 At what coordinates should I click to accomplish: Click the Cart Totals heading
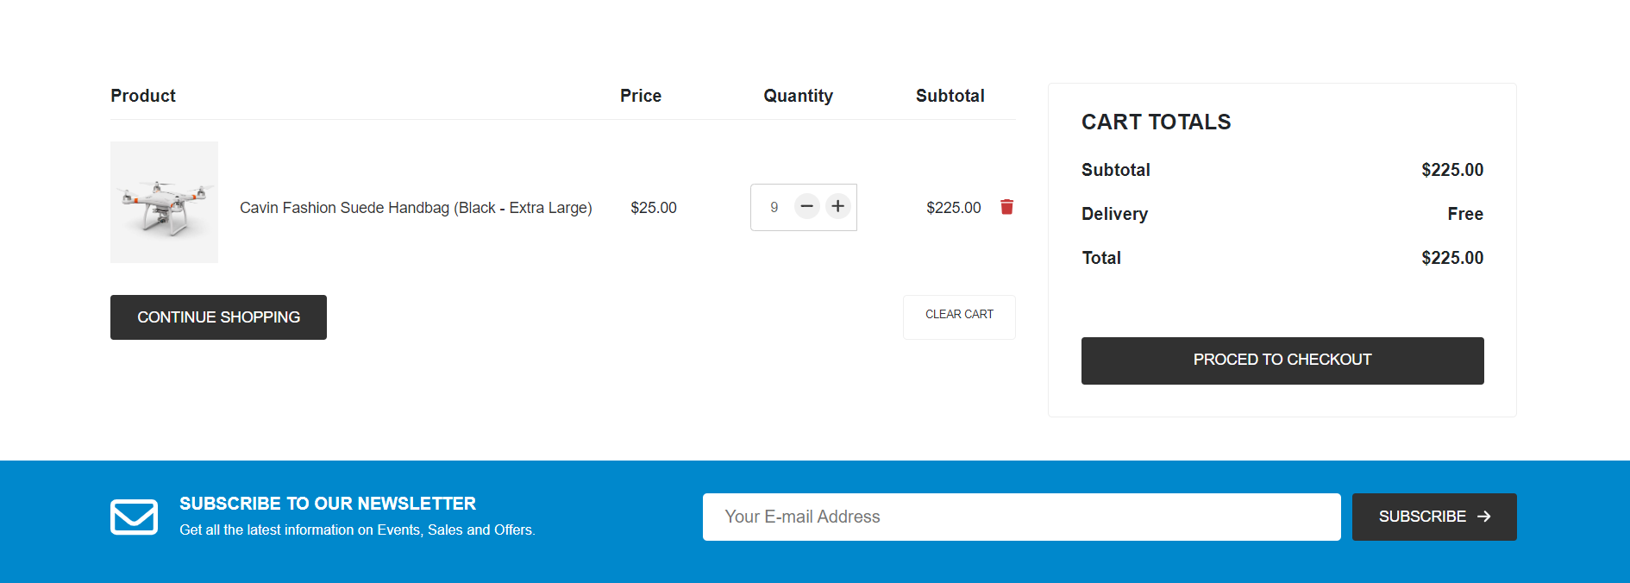click(1156, 122)
